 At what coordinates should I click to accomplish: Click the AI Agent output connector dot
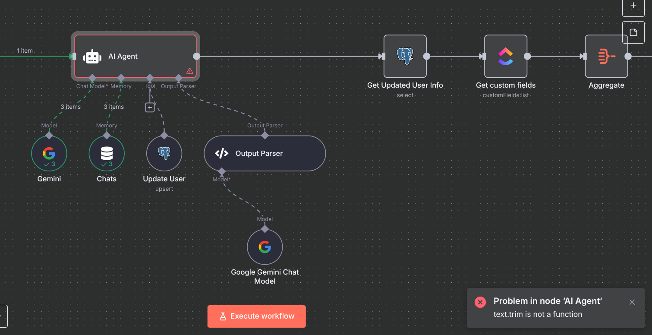(196, 56)
